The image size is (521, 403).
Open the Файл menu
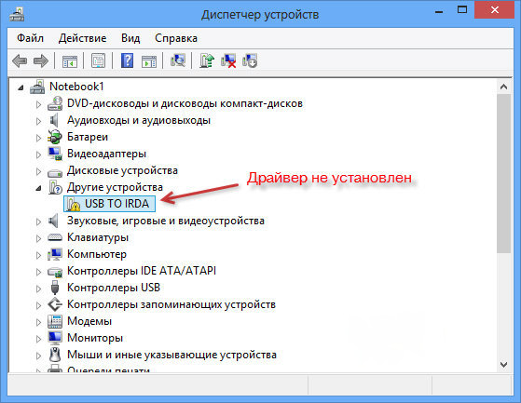[30, 38]
